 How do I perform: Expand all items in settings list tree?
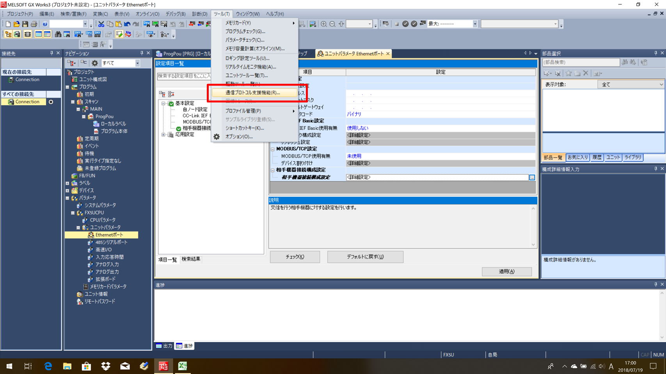tap(163, 94)
